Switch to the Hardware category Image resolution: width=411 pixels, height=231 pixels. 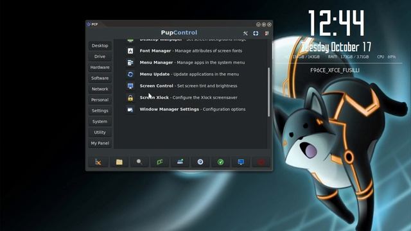100,67
